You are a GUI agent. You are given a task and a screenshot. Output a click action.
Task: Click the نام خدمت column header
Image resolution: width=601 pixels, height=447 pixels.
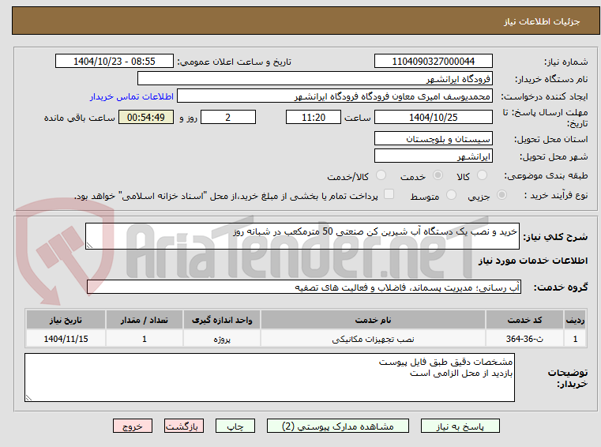(373, 320)
